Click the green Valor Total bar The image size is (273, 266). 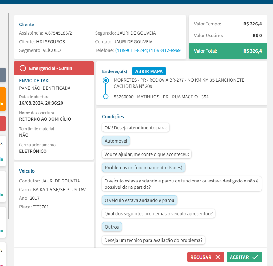tap(228, 51)
